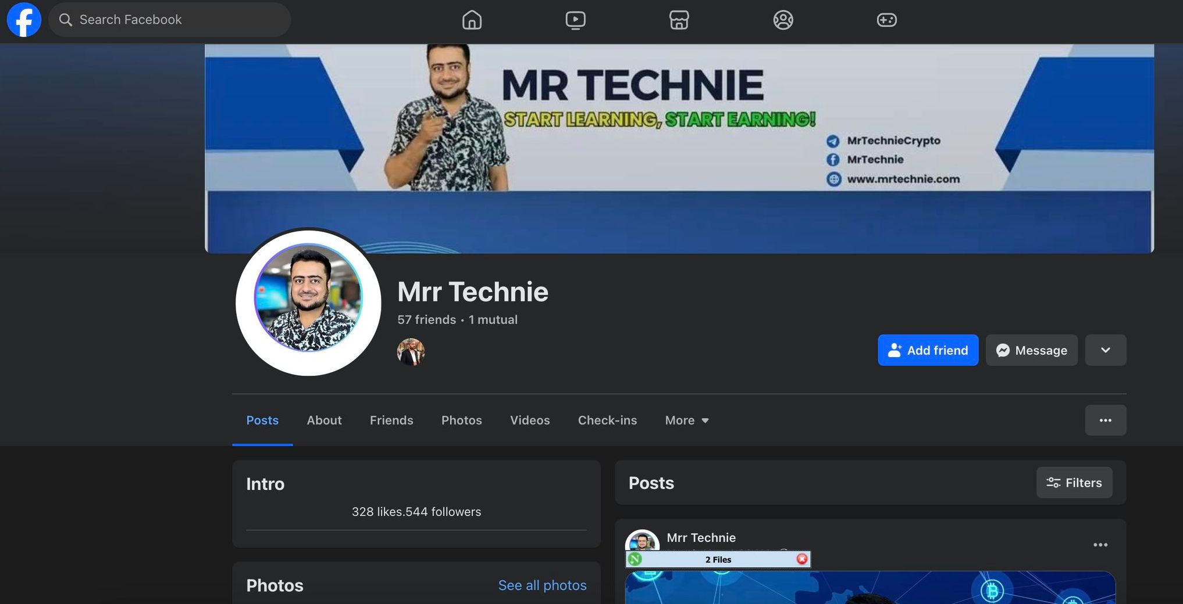Click the 2 Files label
The height and width of the screenshot is (604, 1183).
[x=718, y=559]
